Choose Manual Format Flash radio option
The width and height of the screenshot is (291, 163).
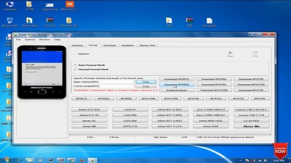(x=75, y=69)
